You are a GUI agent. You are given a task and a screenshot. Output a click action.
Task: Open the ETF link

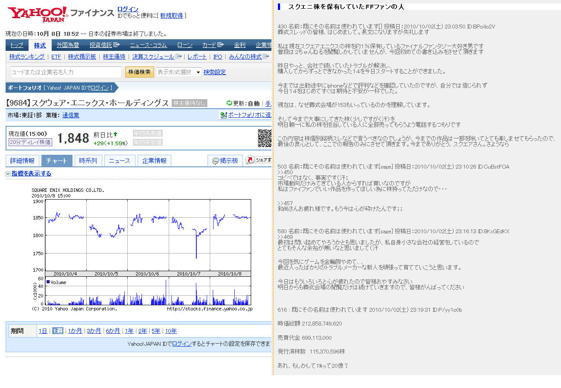click(56, 56)
